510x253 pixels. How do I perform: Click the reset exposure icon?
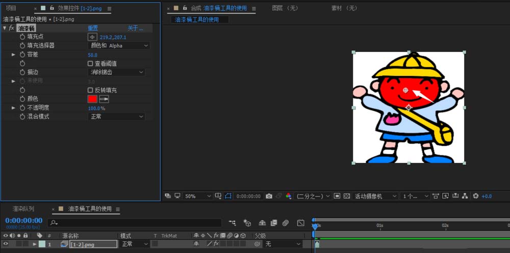click(475, 196)
